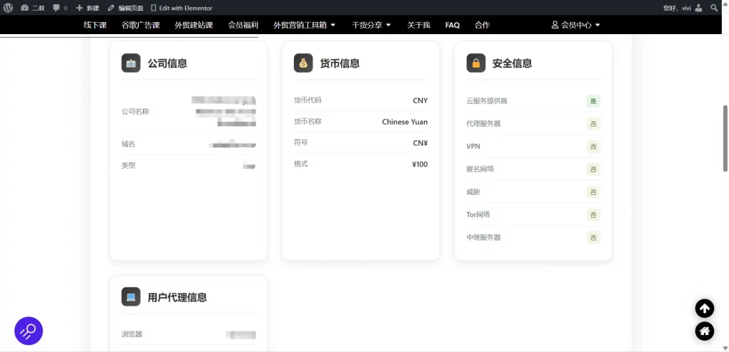Click the 安全信息 lock icon
Image resolution: width=729 pixels, height=352 pixels.
click(x=476, y=63)
